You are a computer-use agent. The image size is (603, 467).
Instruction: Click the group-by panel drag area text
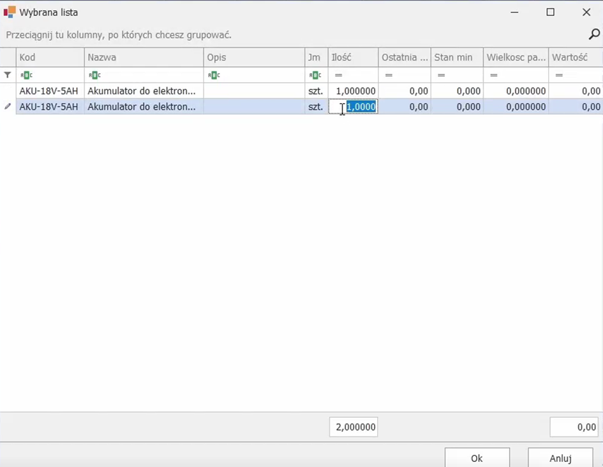coord(119,34)
